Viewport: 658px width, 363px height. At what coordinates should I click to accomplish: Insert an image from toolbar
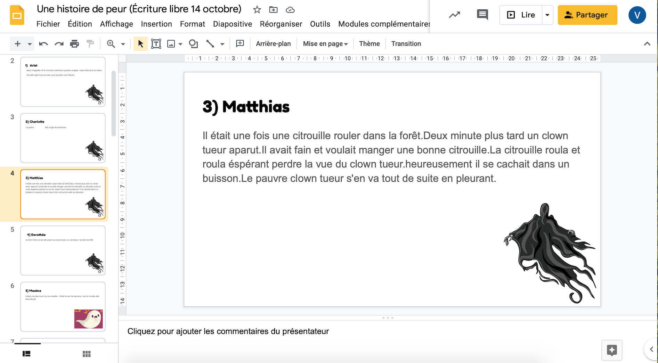tap(171, 44)
